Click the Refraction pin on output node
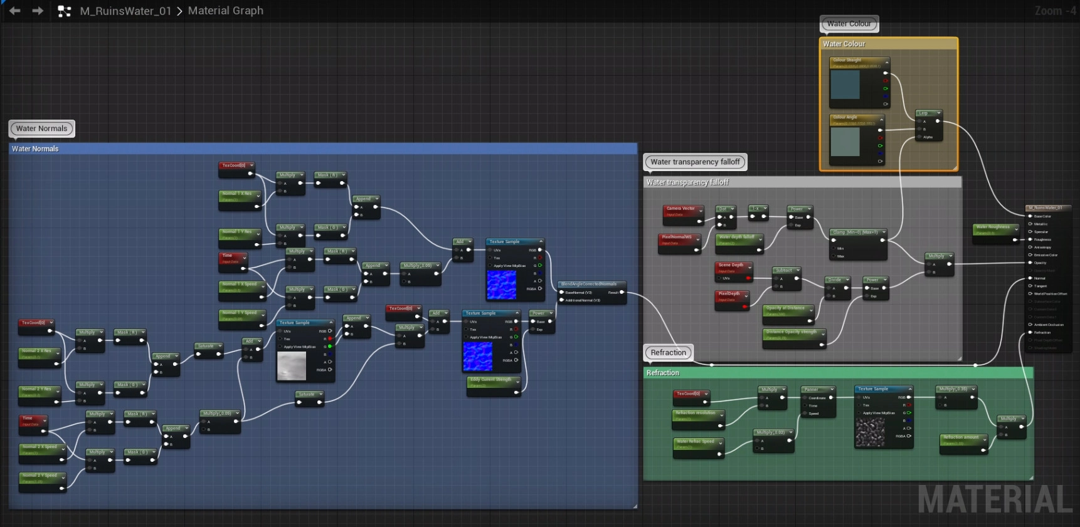This screenshot has width=1080, height=527. coord(1030,333)
